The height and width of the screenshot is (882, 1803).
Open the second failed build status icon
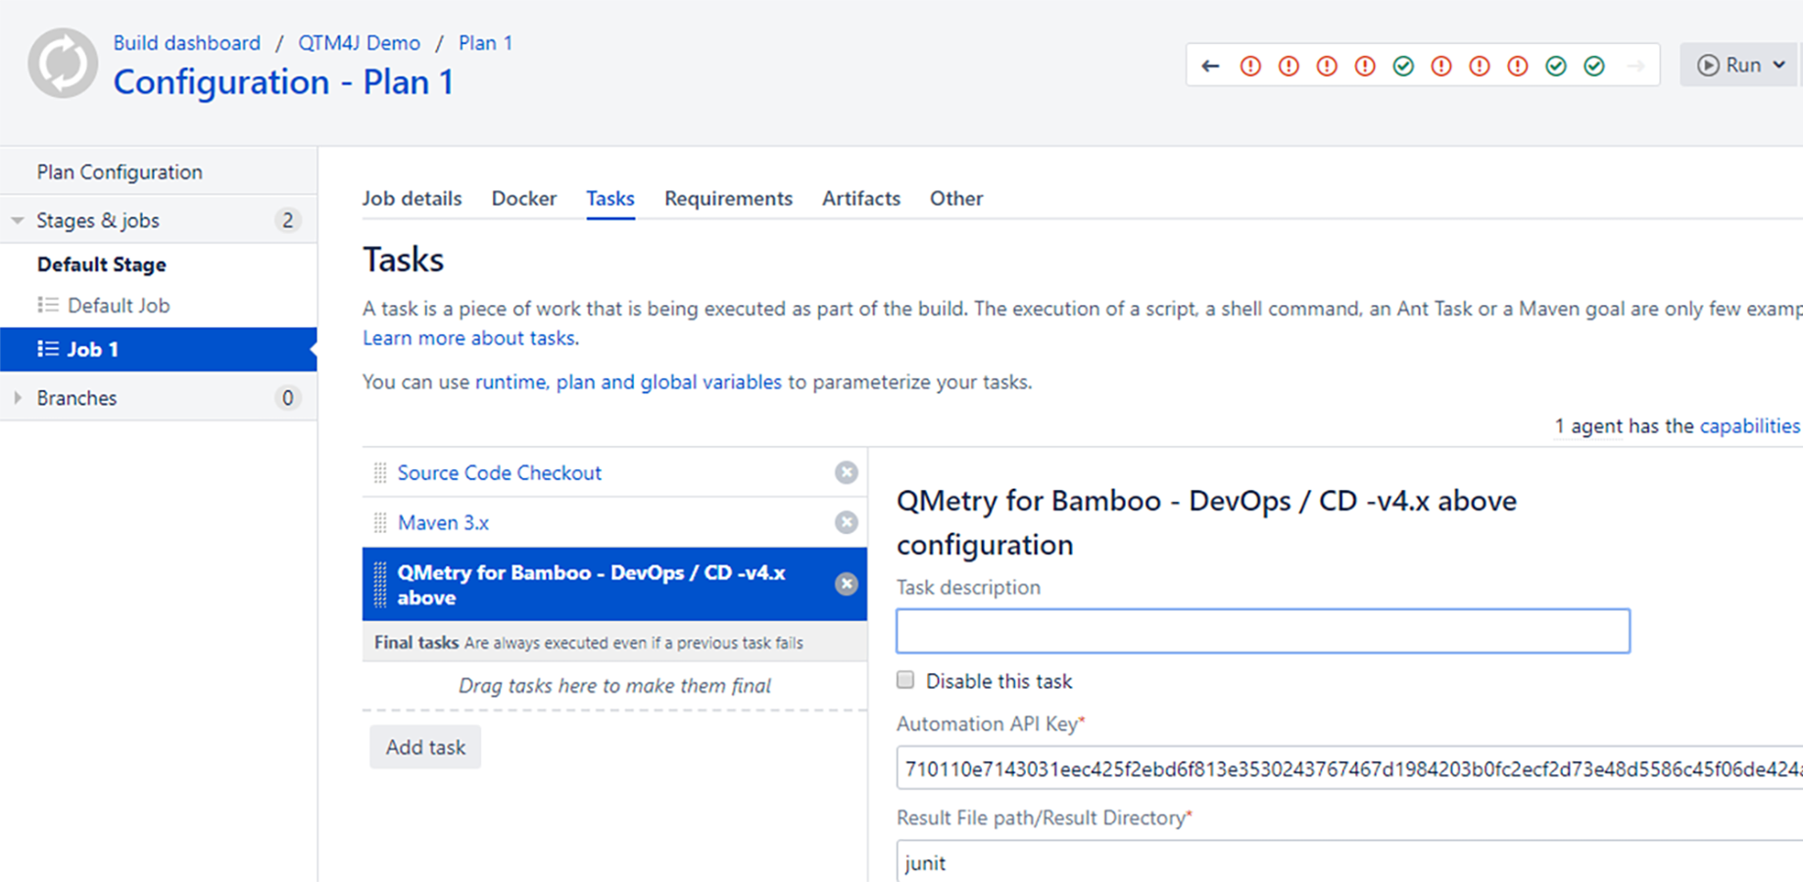1289,66
